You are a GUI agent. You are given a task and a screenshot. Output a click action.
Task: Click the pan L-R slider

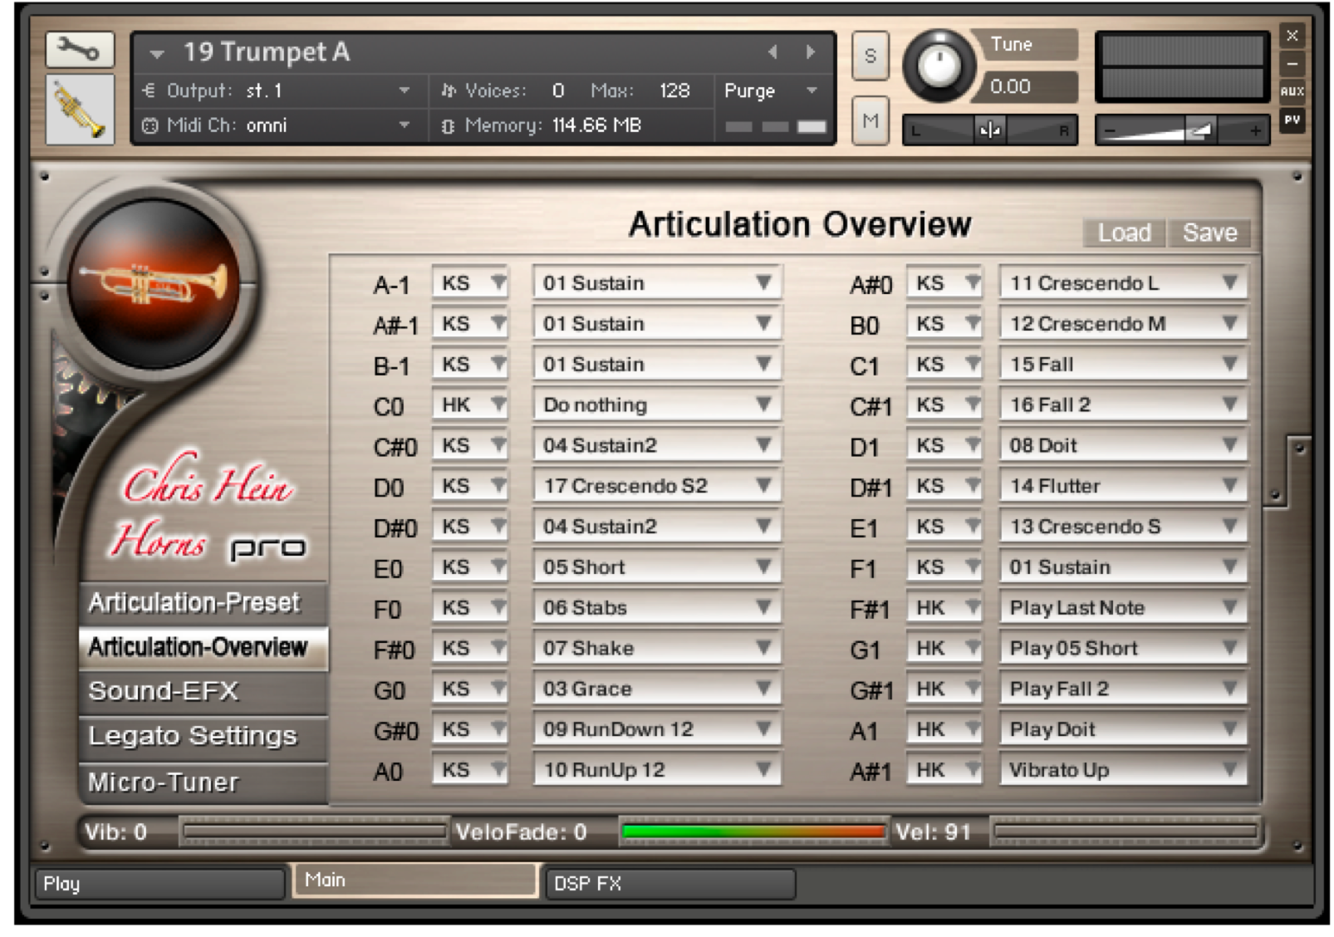tap(989, 130)
